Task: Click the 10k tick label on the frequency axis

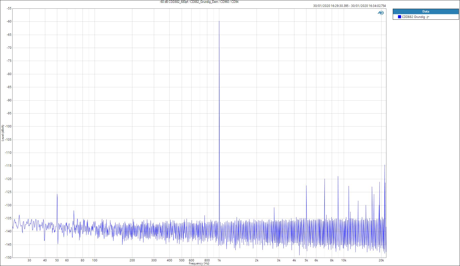Action: coord(344,260)
